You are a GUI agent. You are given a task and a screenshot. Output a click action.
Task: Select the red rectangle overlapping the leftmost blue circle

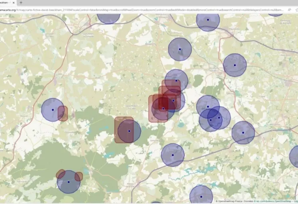pos(63,113)
